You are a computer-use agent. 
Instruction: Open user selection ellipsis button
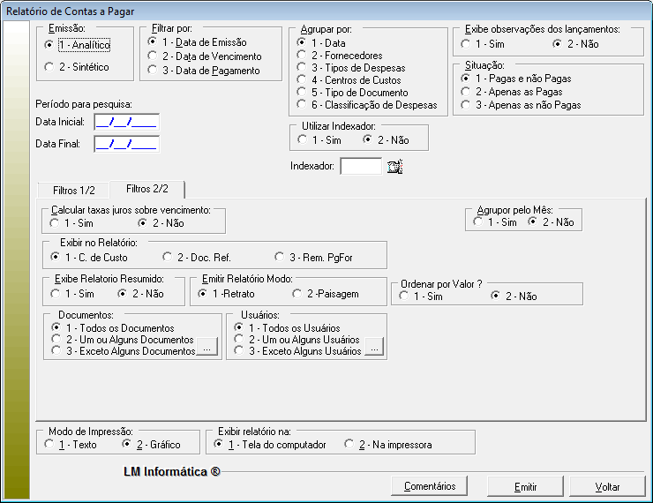point(373,350)
